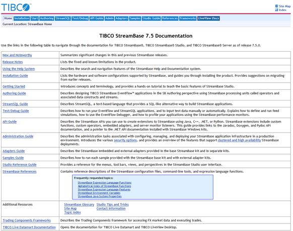293x231 pixels.
Task: Click 'Current Location: StreamBase Home' text
Action: pos(27,24)
